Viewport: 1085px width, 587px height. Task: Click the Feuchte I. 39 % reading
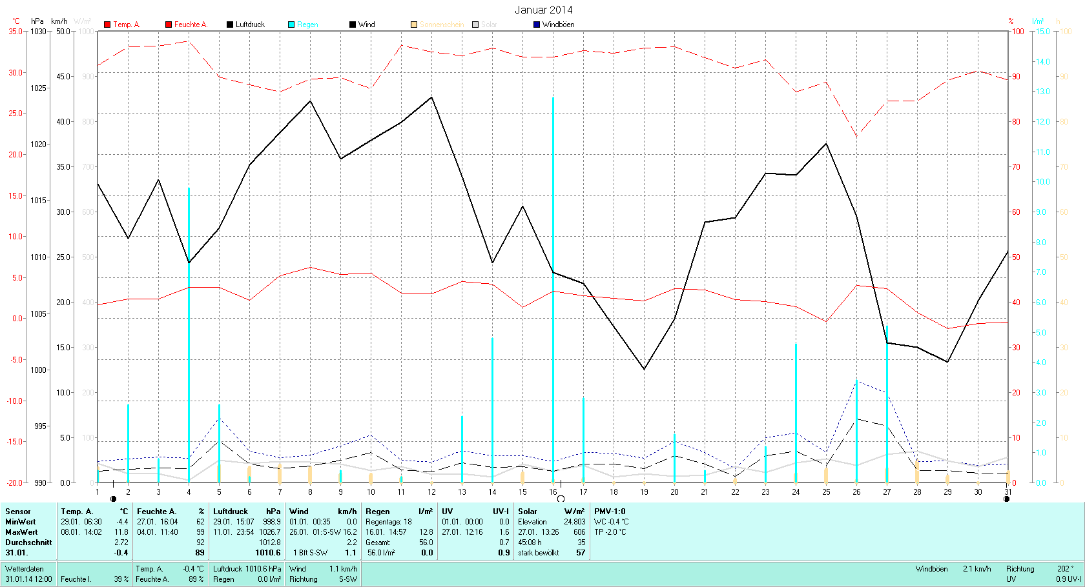pyautogui.click(x=95, y=579)
